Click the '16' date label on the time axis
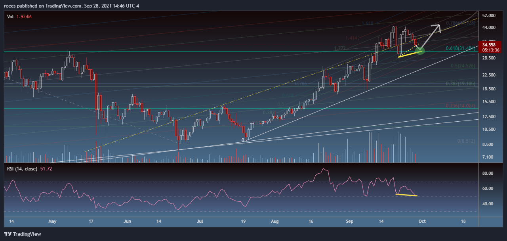The height and width of the screenshot is (241, 507). point(311,221)
